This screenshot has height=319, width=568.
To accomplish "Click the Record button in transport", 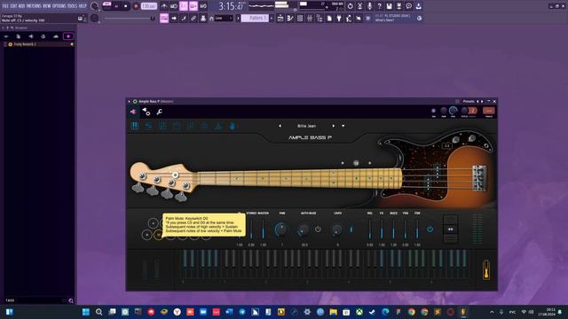I will (136, 6).
